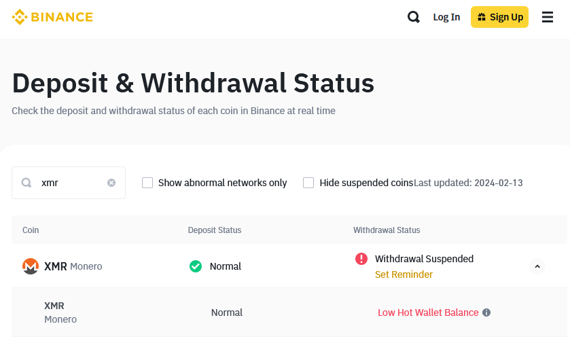Screen dimensions: 570x358
Task: Check Hide suspended coins checkbox
Action: pos(308,183)
